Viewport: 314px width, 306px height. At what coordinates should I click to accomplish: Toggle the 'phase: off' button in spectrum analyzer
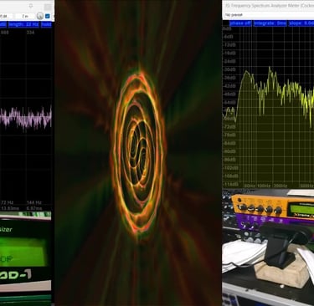click(240, 23)
